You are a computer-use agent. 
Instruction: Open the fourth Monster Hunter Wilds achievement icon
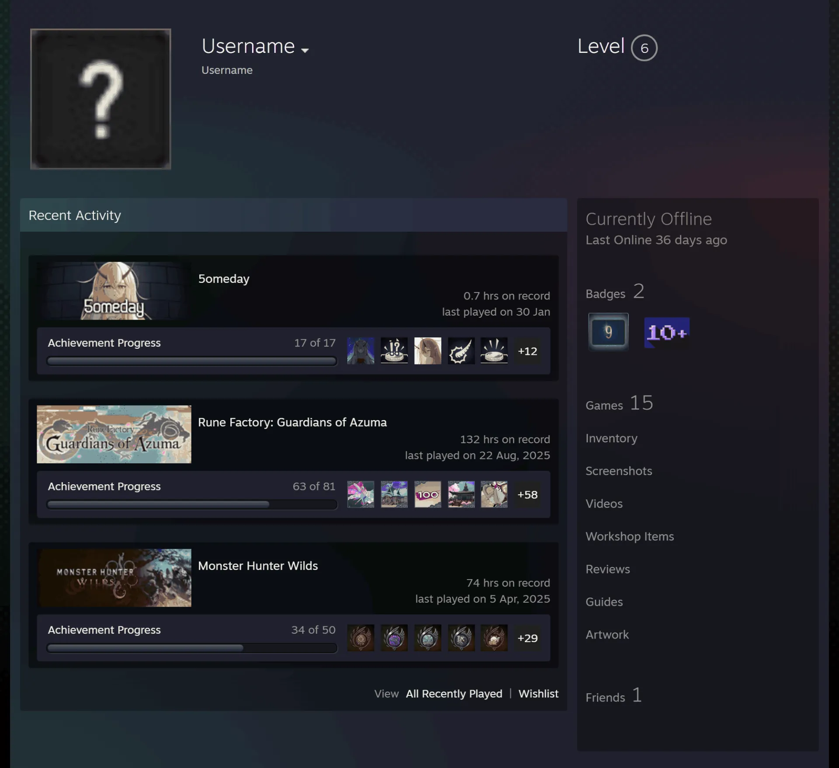[x=461, y=638]
